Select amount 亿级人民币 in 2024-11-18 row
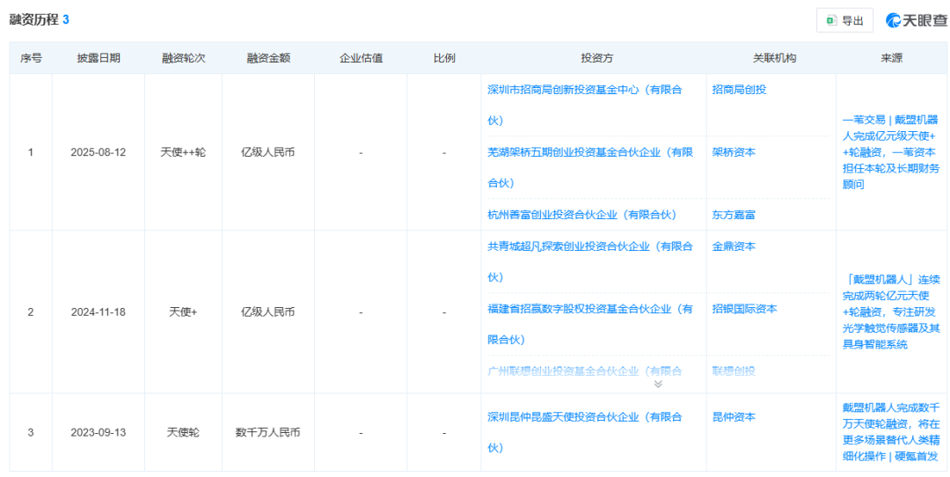 267,312
